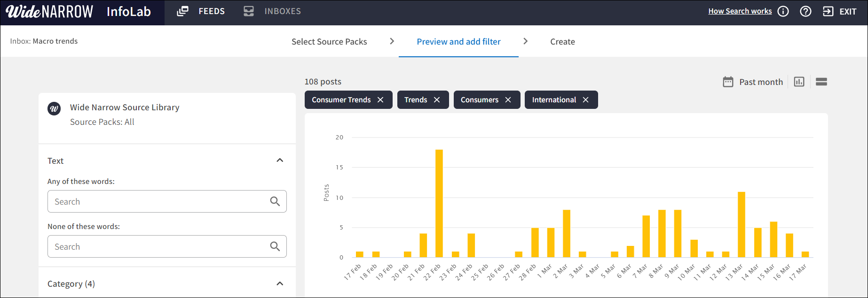Remove the Consumers filter tag
Viewport: 868px width, 298px height.
tap(508, 100)
